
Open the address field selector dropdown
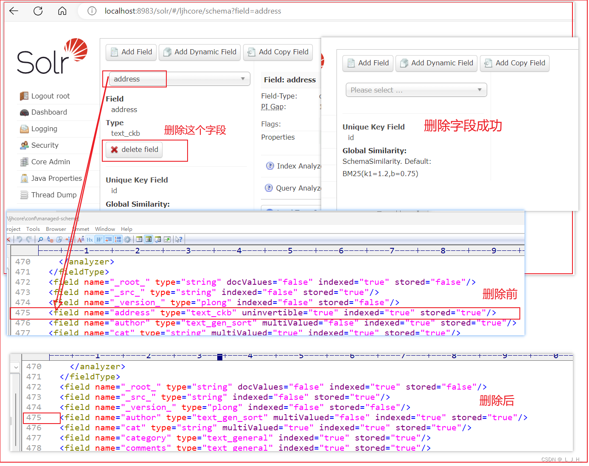pos(180,79)
